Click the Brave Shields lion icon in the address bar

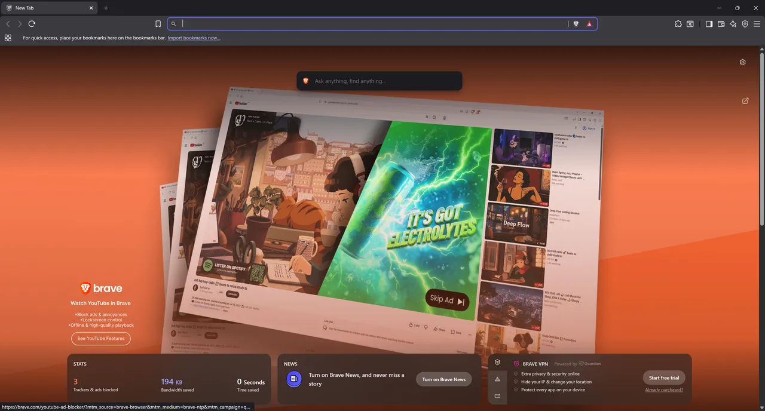coord(576,24)
